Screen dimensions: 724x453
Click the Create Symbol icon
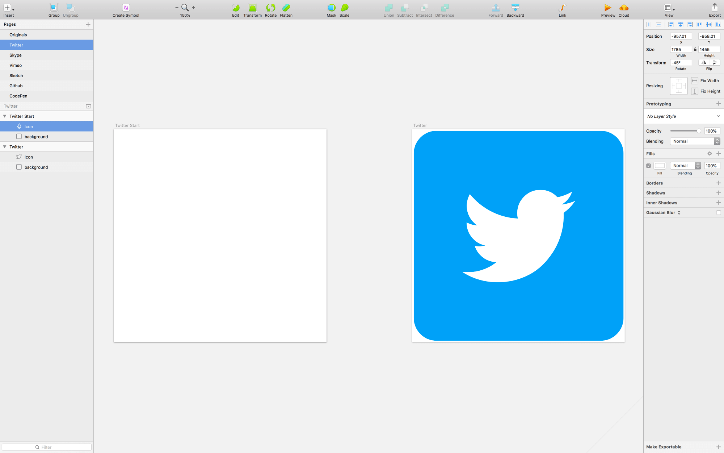pyautogui.click(x=126, y=8)
